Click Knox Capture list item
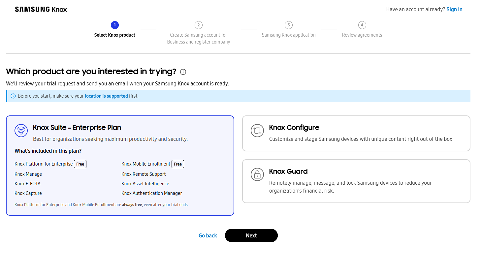The width and height of the screenshot is (481, 277). [28, 193]
